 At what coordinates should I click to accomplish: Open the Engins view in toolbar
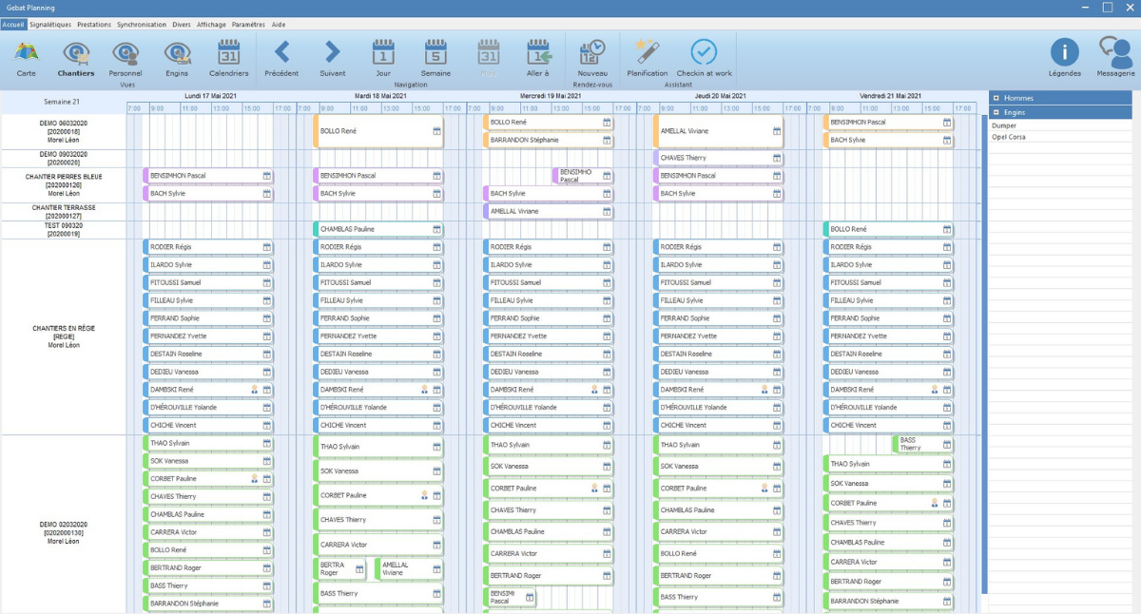177,57
